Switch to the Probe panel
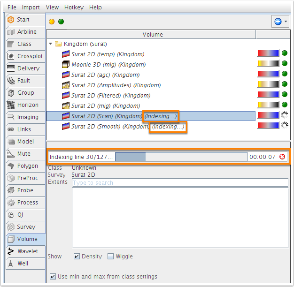The height and width of the screenshot is (287, 294). pos(25,190)
